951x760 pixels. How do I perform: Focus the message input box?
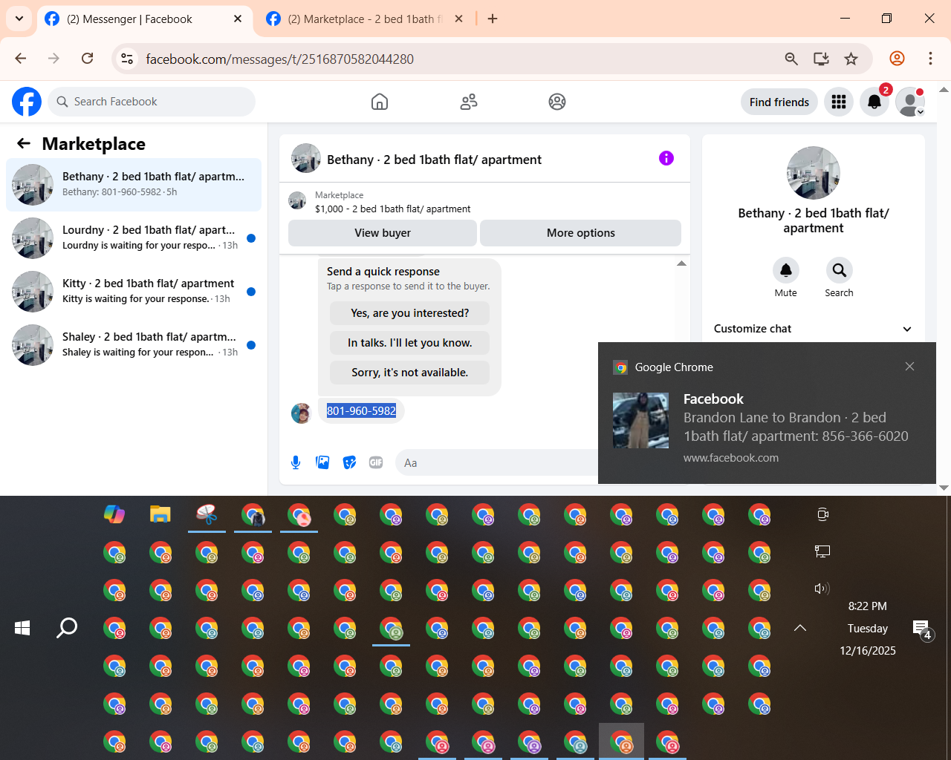(x=498, y=462)
